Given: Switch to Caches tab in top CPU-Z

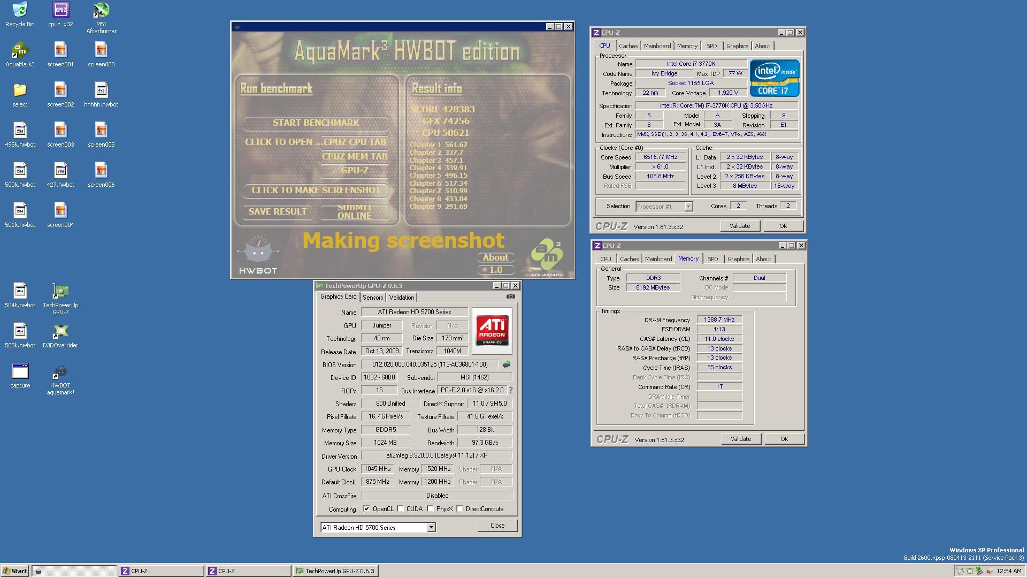Looking at the screenshot, I should [628, 46].
